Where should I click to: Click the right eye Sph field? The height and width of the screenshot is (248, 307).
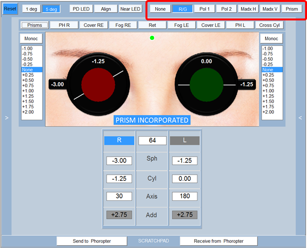pyautogui.click(x=119, y=160)
